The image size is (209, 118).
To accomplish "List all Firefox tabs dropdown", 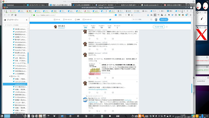I will point(191,11).
